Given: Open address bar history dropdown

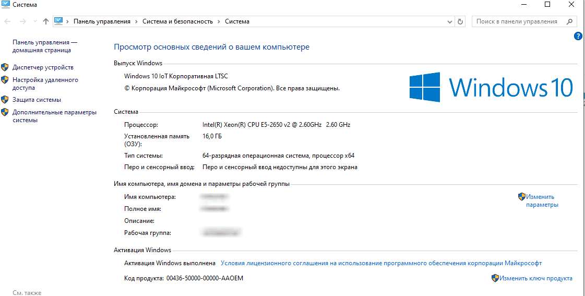Looking at the screenshot, I should [x=450, y=21].
